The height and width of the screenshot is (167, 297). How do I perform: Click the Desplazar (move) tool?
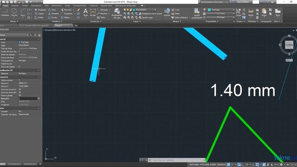(x=40, y=10)
